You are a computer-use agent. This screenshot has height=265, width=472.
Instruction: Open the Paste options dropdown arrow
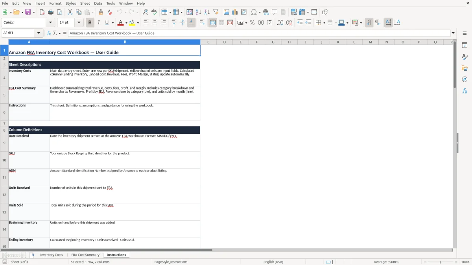coord(93,12)
